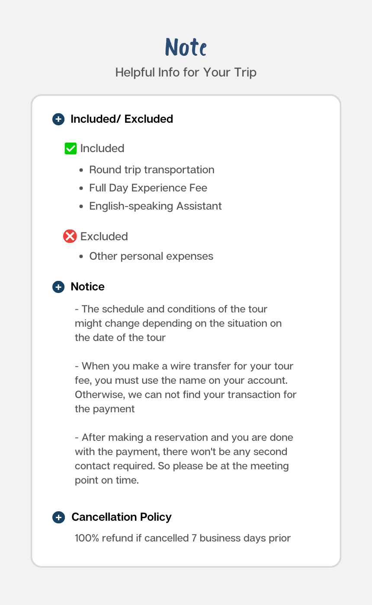Expand the Included/ Excluded section heading
This screenshot has height=605, width=372.
[122, 119]
